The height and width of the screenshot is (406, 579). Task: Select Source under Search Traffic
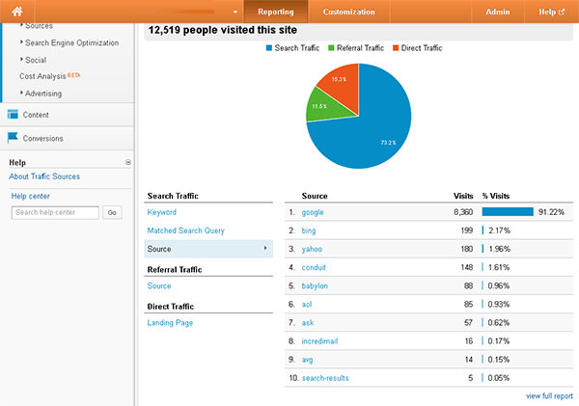pyautogui.click(x=208, y=249)
